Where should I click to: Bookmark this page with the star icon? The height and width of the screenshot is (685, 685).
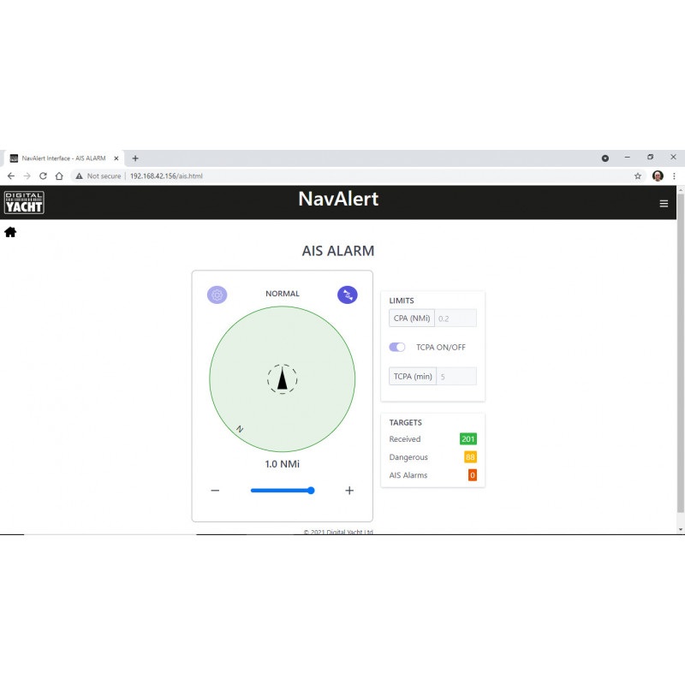638,176
